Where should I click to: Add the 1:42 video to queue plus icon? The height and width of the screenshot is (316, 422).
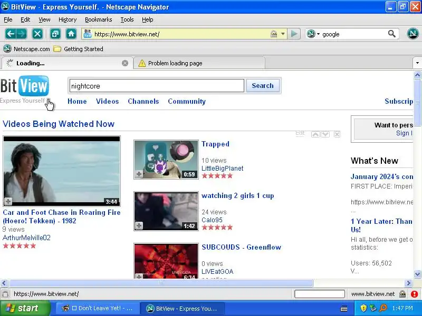[x=139, y=225]
